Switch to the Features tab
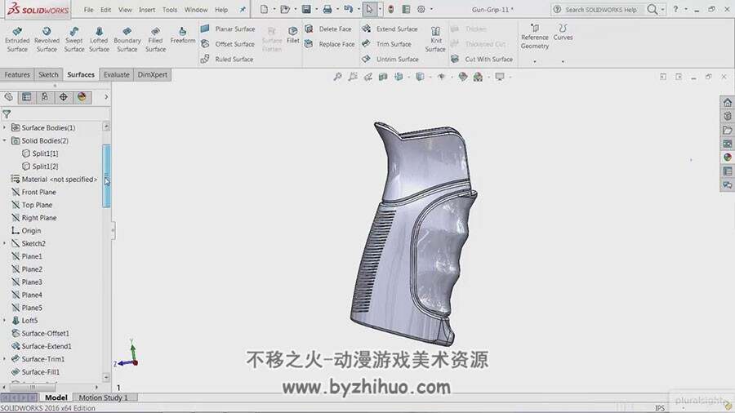The height and width of the screenshot is (413, 735). [17, 74]
